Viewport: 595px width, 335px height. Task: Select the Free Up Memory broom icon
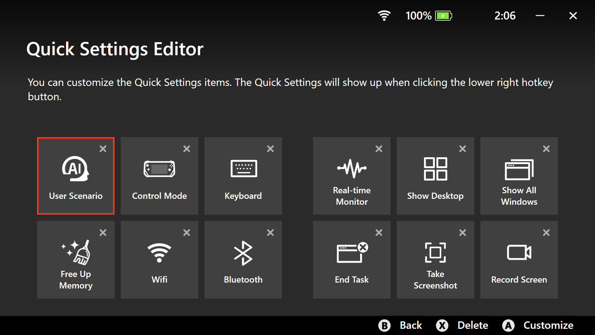pyautogui.click(x=76, y=252)
